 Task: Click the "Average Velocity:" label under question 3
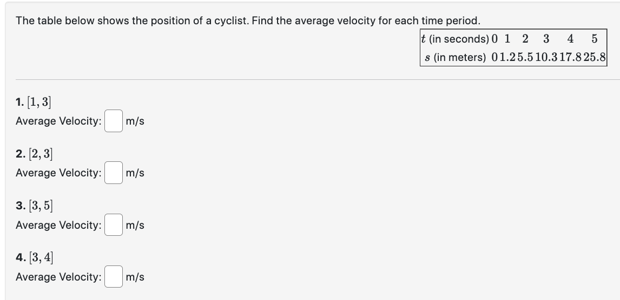point(58,225)
